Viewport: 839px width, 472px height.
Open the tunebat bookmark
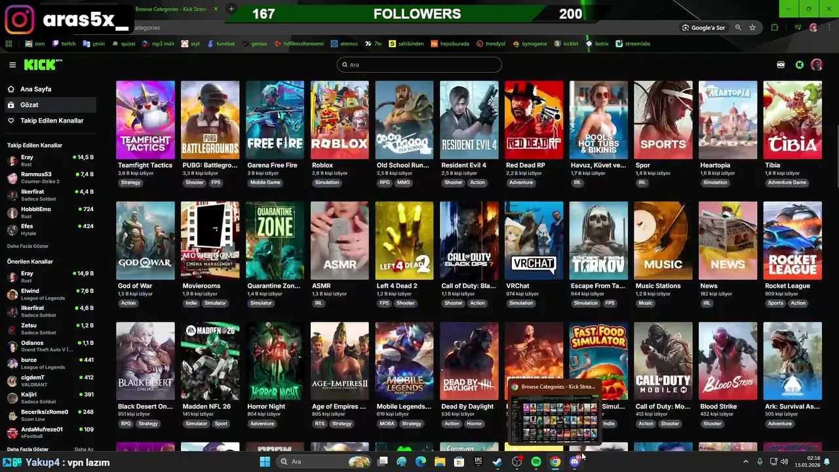(221, 44)
